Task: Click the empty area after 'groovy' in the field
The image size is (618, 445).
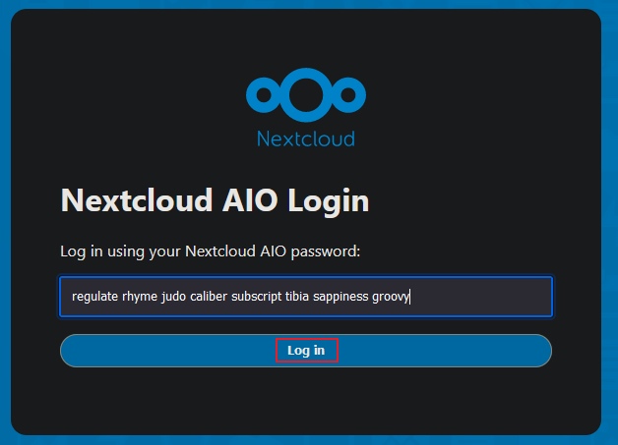Action: tap(481, 297)
